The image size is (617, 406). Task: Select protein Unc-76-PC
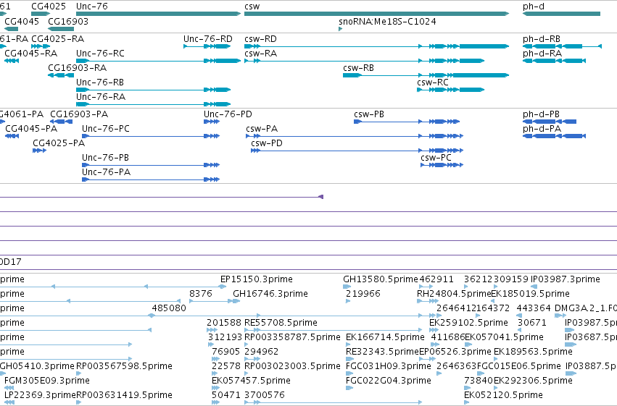pyautogui.click(x=151, y=136)
